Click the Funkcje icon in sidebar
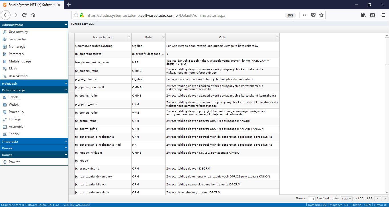389x207 pixels. pos(5,119)
